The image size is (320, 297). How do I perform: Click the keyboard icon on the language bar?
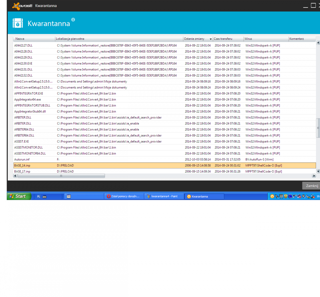(x=45, y=196)
